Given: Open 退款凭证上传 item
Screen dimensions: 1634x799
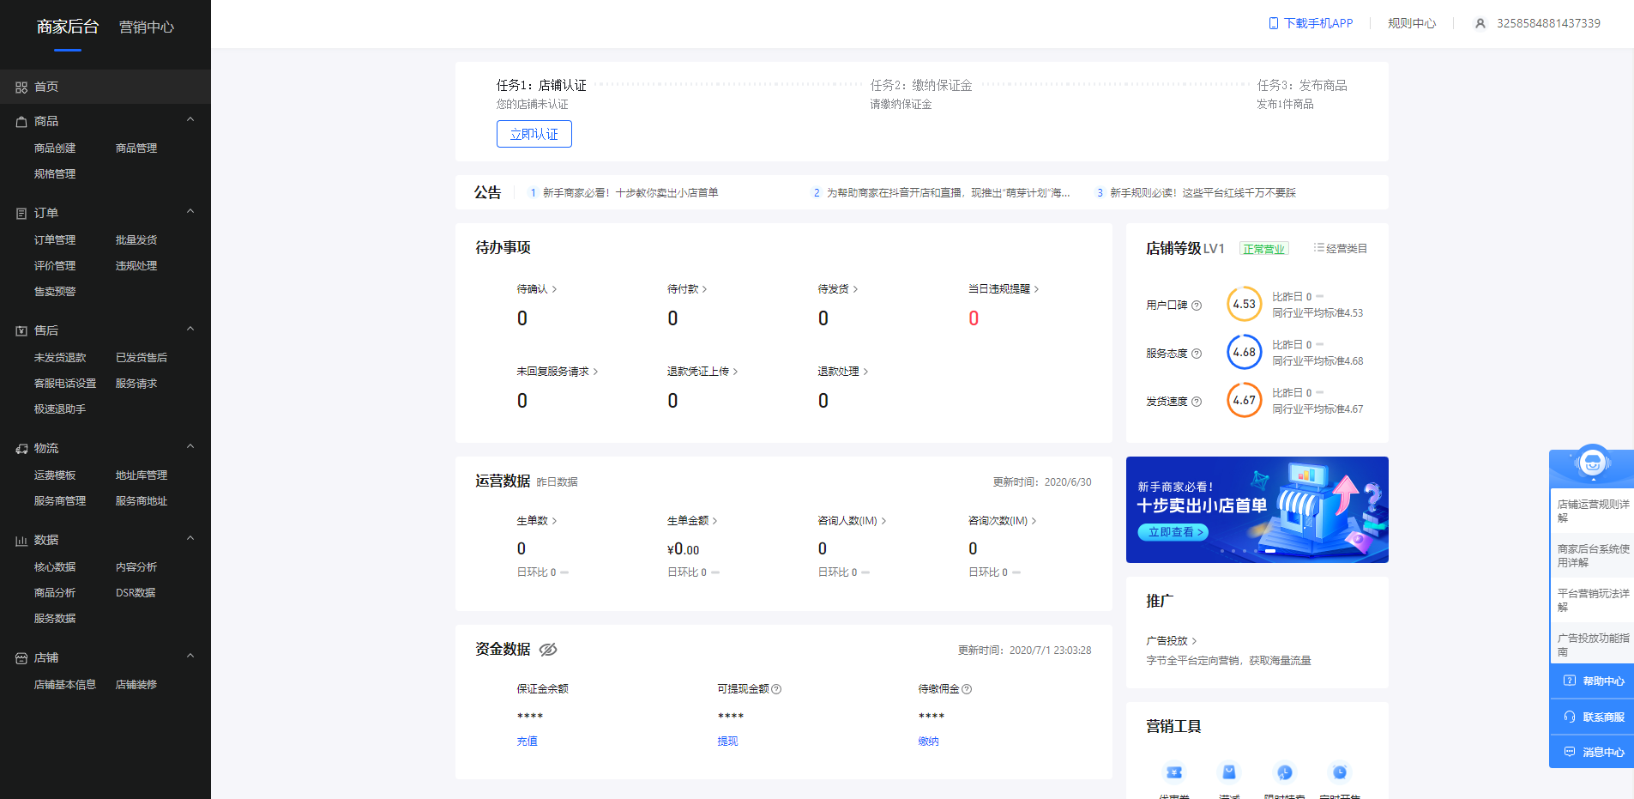Looking at the screenshot, I should tap(702, 372).
